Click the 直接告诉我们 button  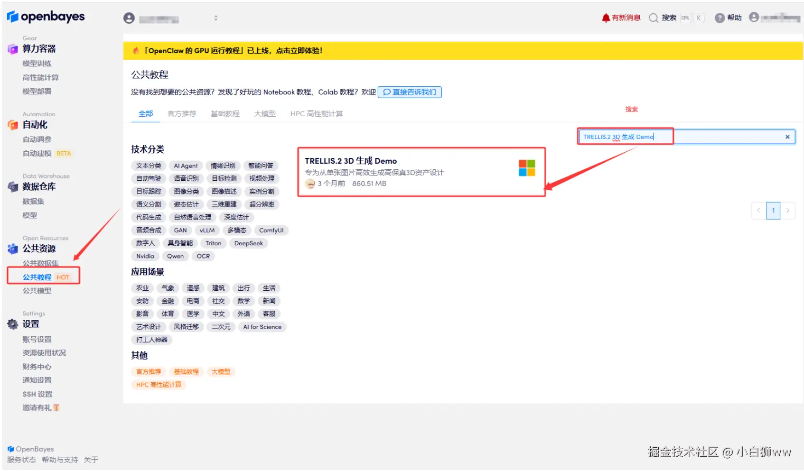tap(410, 92)
